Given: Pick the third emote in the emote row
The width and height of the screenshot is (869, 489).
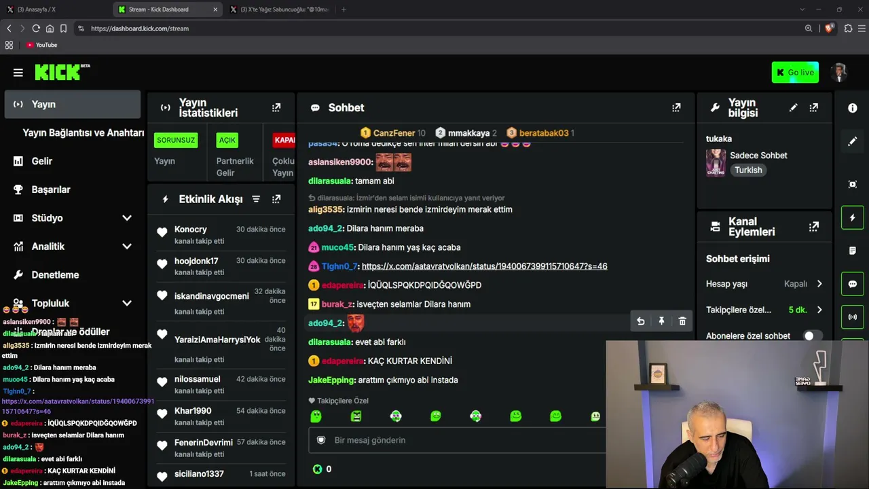Looking at the screenshot, I should (x=396, y=416).
